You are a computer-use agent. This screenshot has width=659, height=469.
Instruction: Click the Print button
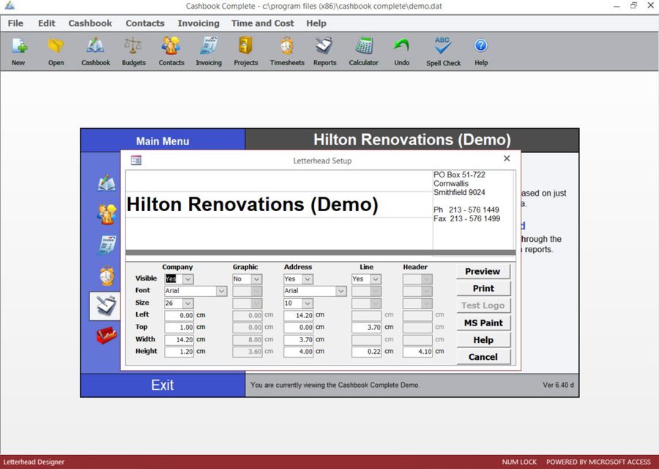pos(483,289)
